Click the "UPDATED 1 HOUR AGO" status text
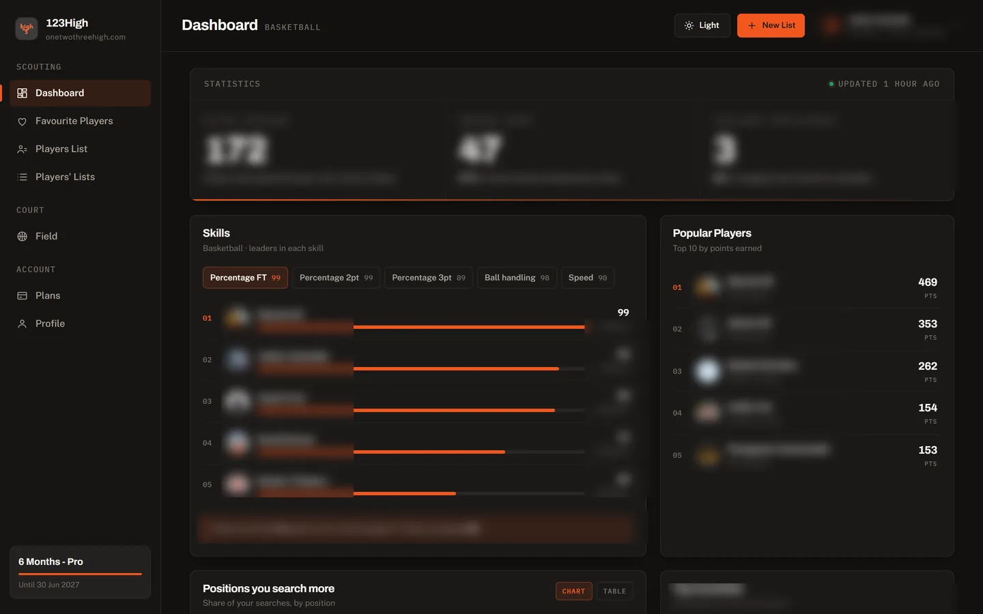The height and width of the screenshot is (614, 983). coord(889,85)
